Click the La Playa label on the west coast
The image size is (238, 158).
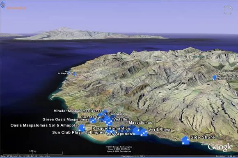tap(62, 73)
